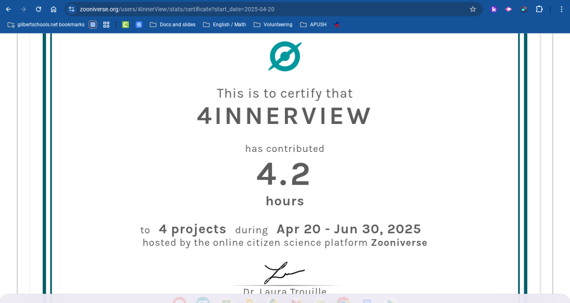View site information icon in address bar

click(x=71, y=9)
